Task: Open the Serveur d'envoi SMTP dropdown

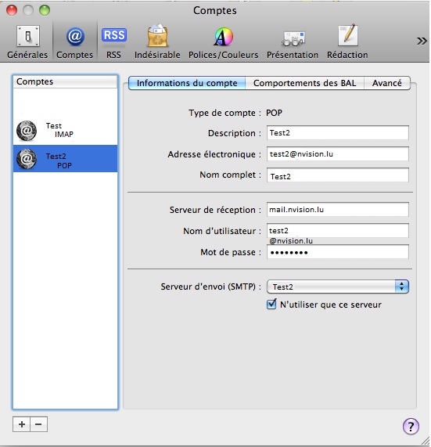Action: point(338,287)
